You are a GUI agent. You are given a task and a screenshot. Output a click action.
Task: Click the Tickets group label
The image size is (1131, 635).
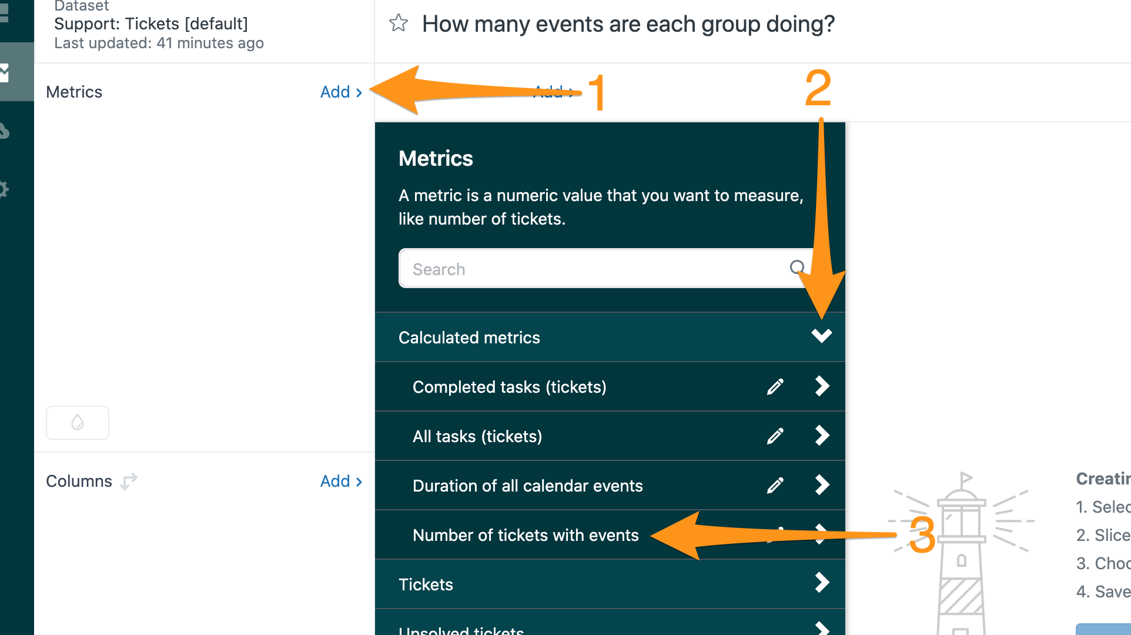click(426, 584)
